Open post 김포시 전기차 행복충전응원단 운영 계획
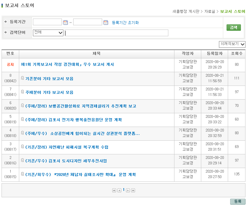This screenshot has height=207, width=247. [x=73, y=120]
